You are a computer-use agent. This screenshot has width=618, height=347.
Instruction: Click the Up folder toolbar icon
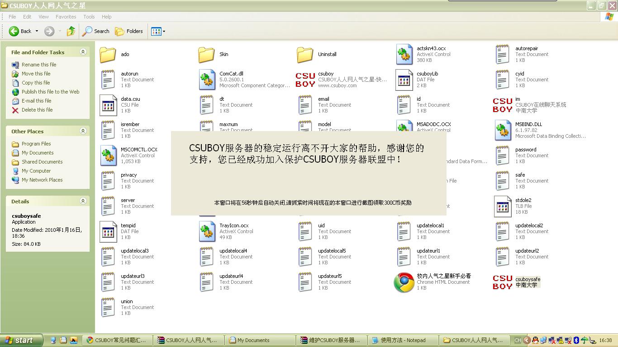pyautogui.click(x=71, y=31)
